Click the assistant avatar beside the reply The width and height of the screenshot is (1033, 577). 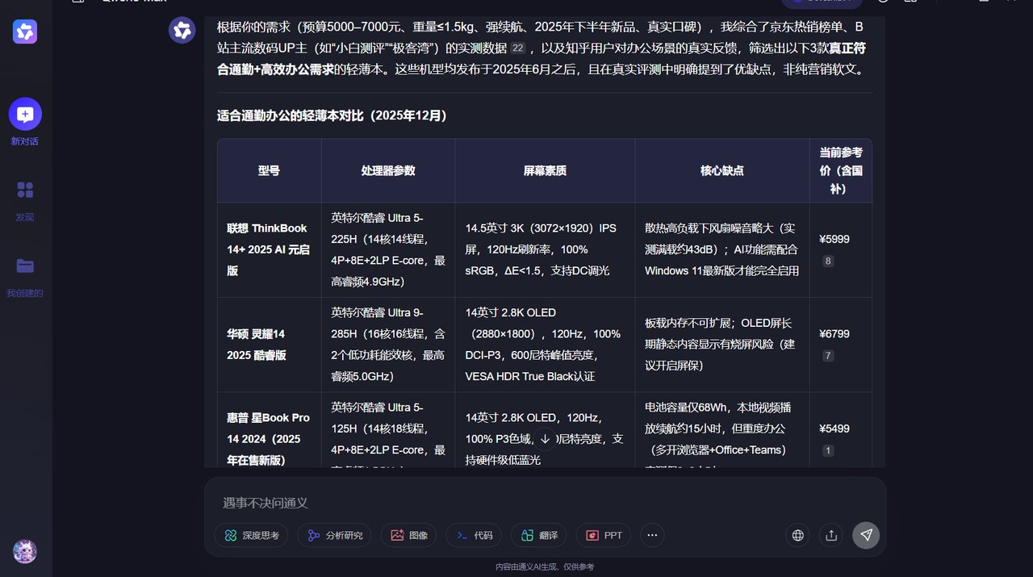coord(182,31)
